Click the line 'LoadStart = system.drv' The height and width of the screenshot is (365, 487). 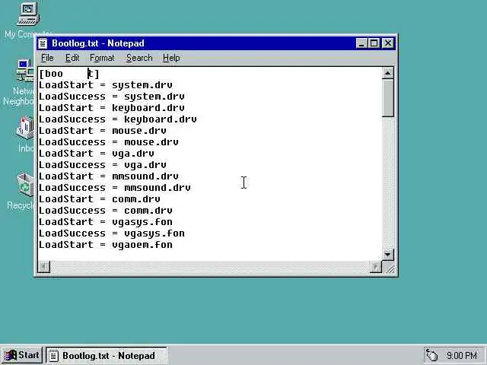[x=106, y=85]
